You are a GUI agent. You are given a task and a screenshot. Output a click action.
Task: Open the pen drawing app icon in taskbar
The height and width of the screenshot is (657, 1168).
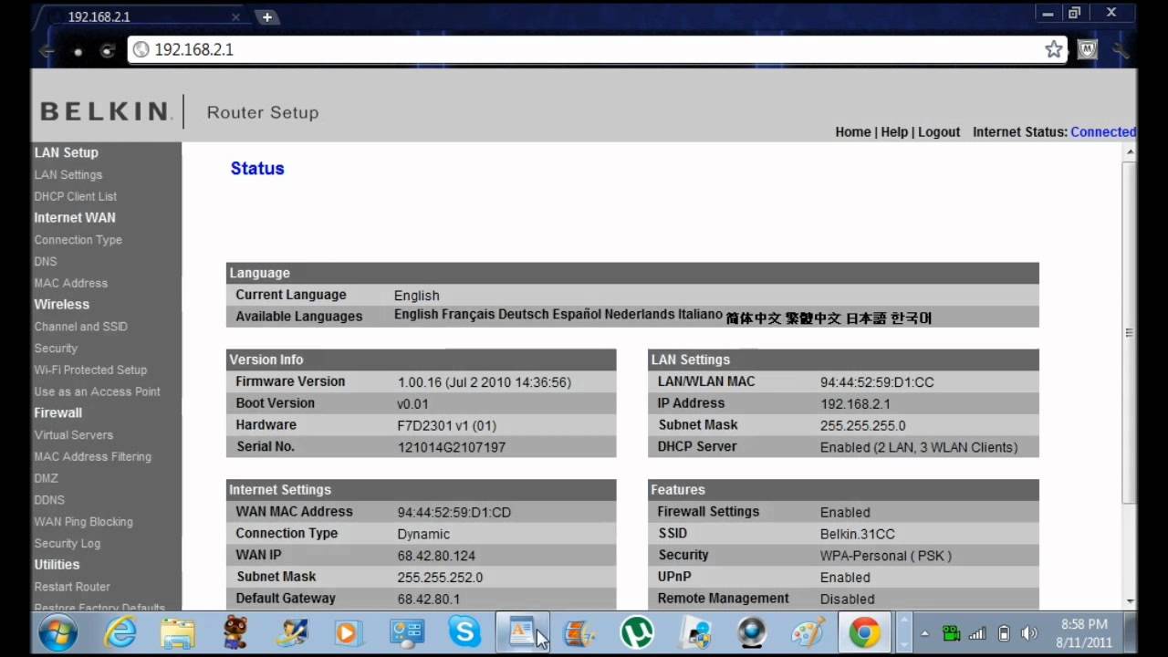tap(292, 632)
